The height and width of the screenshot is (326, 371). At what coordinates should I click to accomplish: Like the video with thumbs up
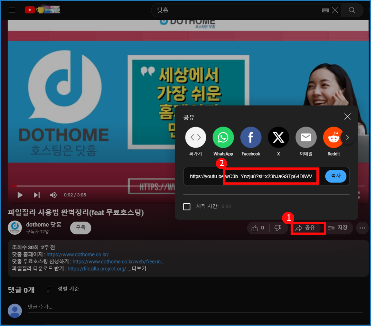click(258, 228)
